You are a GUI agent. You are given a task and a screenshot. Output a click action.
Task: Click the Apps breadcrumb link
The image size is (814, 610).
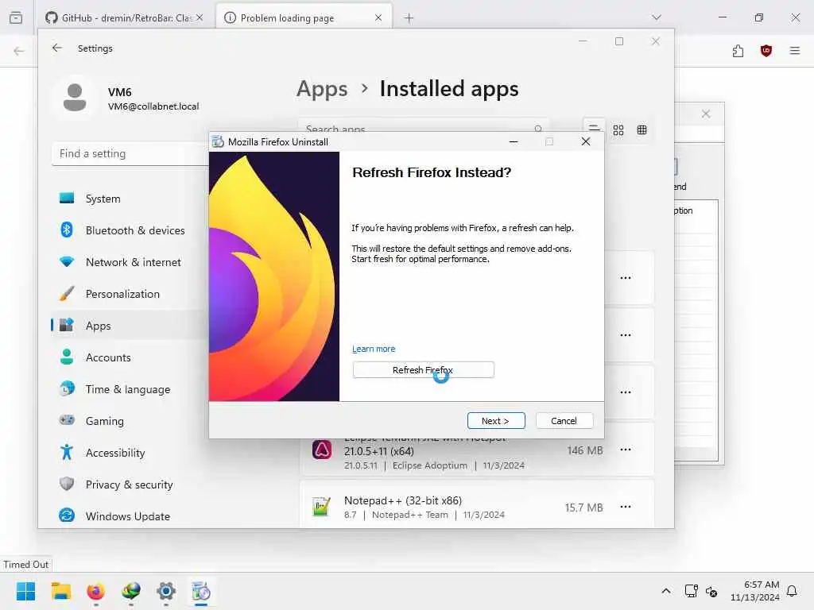[322, 89]
